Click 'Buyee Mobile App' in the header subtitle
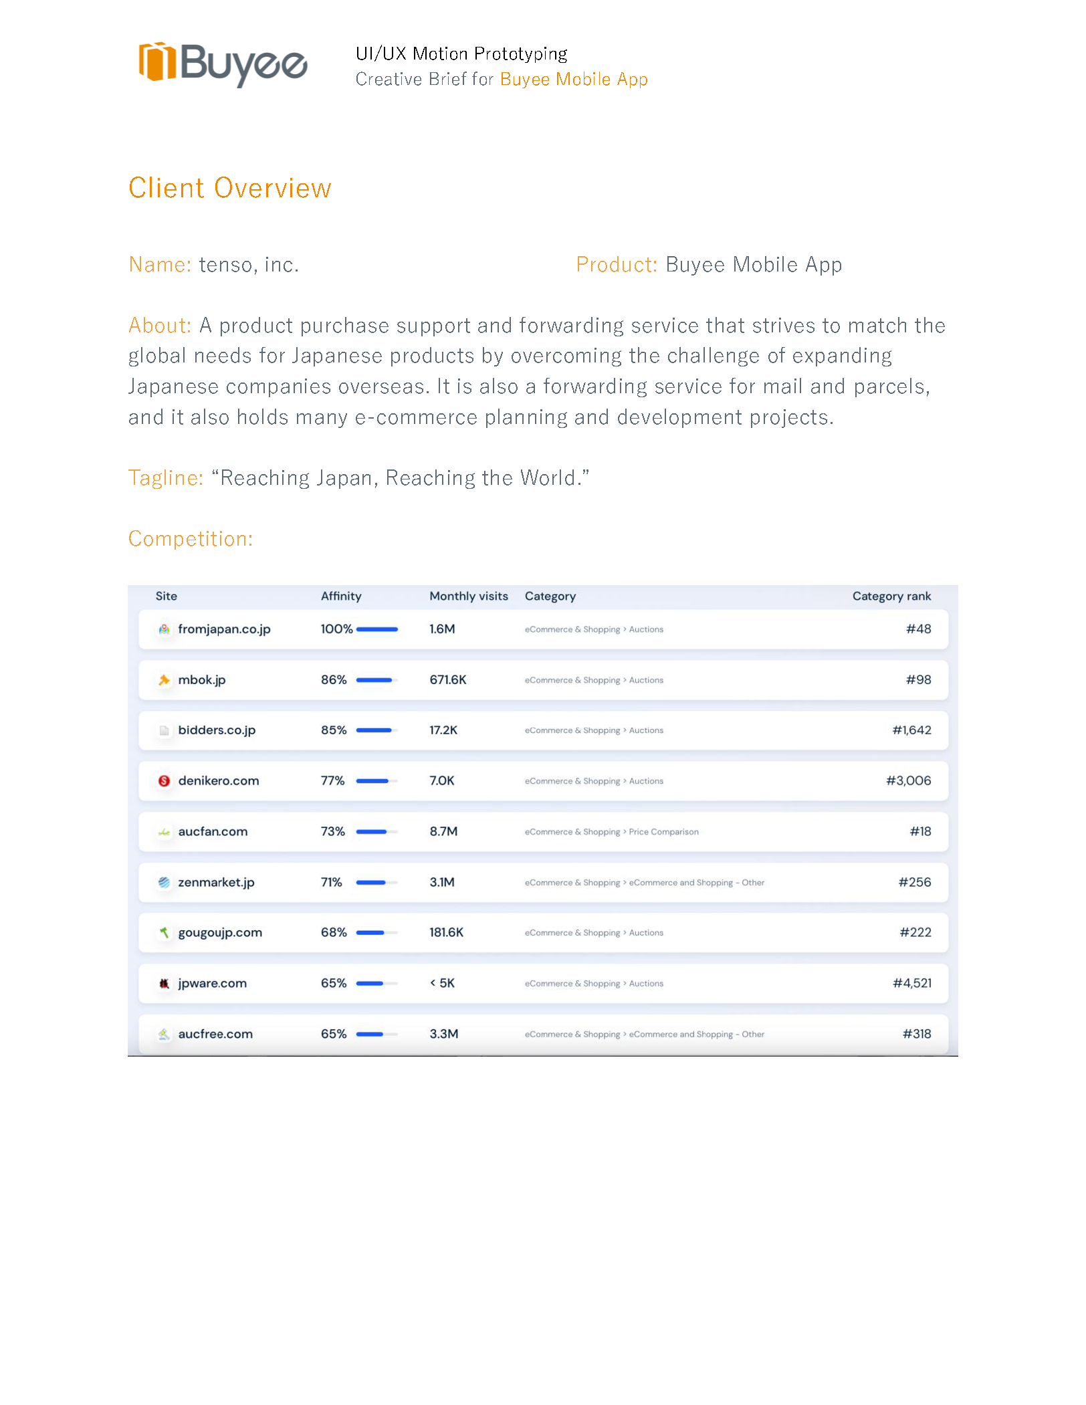The width and height of the screenshot is (1086, 1405). (x=574, y=80)
